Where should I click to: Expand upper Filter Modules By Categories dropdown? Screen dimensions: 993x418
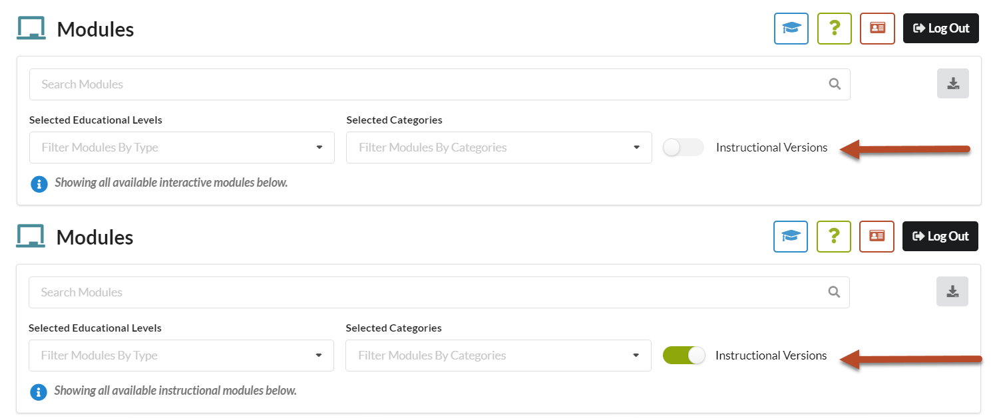pyautogui.click(x=499, y=148)
